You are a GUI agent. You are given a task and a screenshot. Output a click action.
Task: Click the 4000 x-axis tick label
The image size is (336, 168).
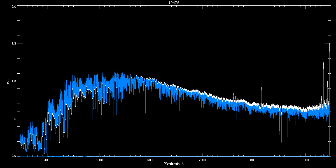coord(48,160)
